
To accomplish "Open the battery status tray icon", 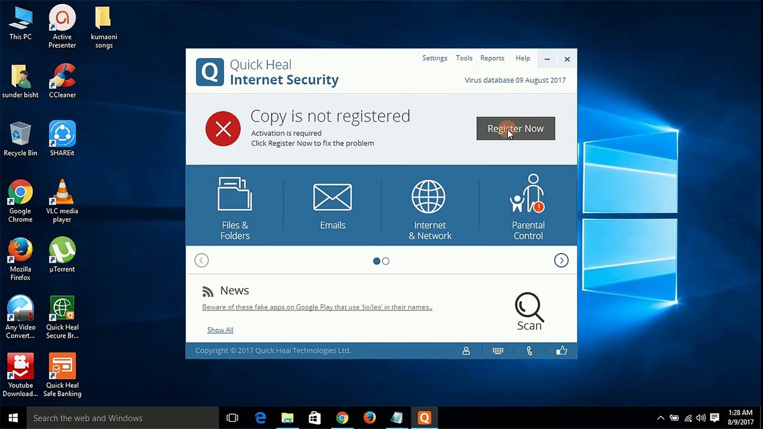I will pyautogui.click(x=674, y=418).
